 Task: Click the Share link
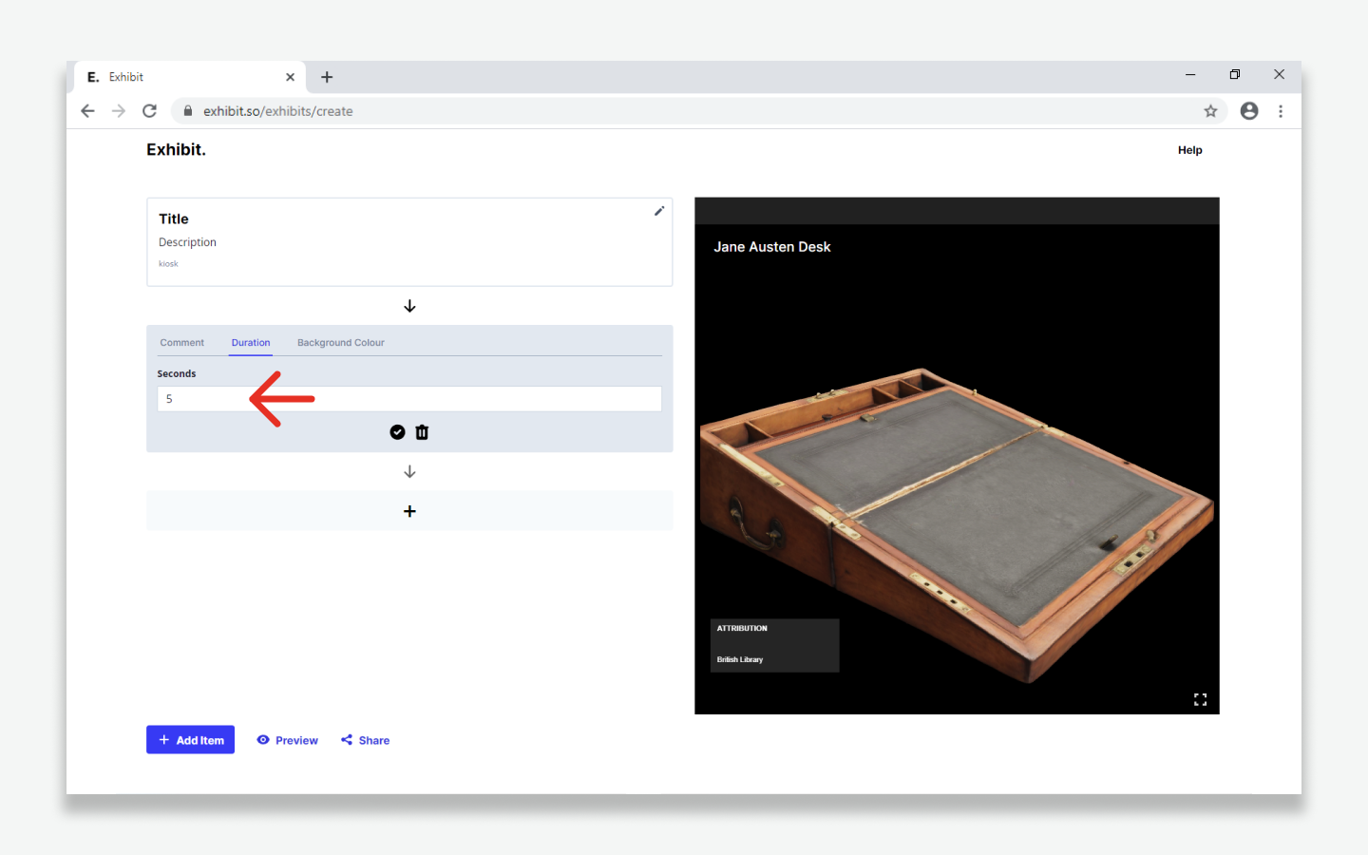pyautogui.click(x=366, y=740)
